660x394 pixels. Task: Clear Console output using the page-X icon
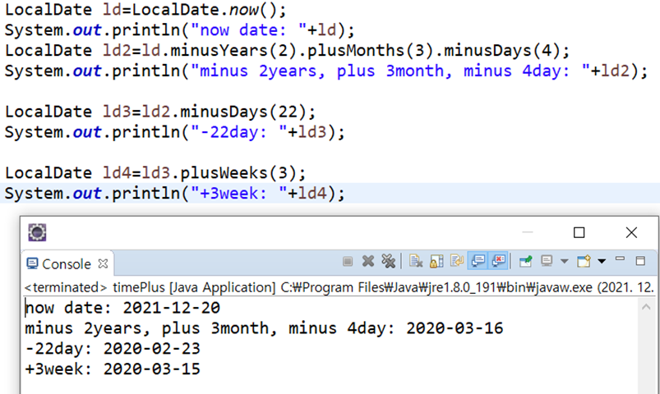[416, 262]
